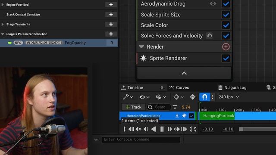Click the Enter Console Command field

(x=141, y=139)
